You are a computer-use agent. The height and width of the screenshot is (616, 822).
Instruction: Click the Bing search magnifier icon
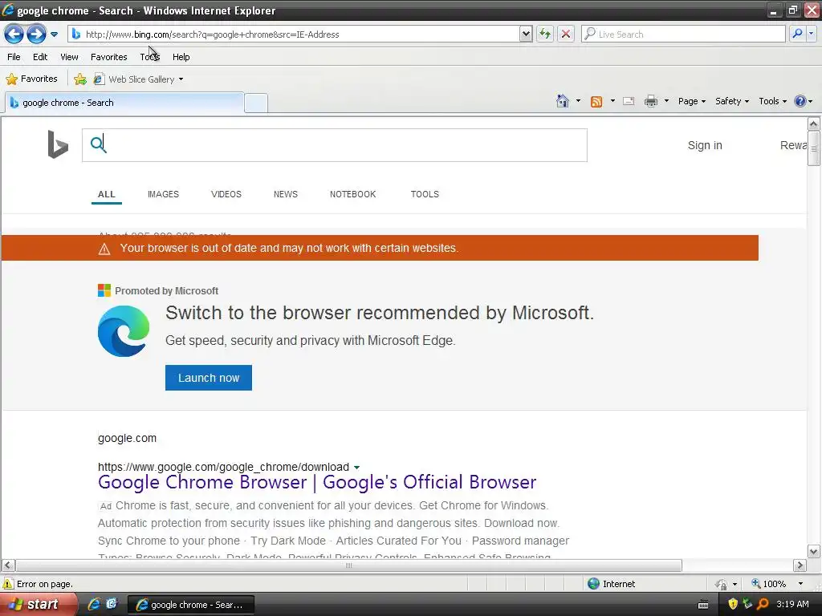tap(97, 144)
